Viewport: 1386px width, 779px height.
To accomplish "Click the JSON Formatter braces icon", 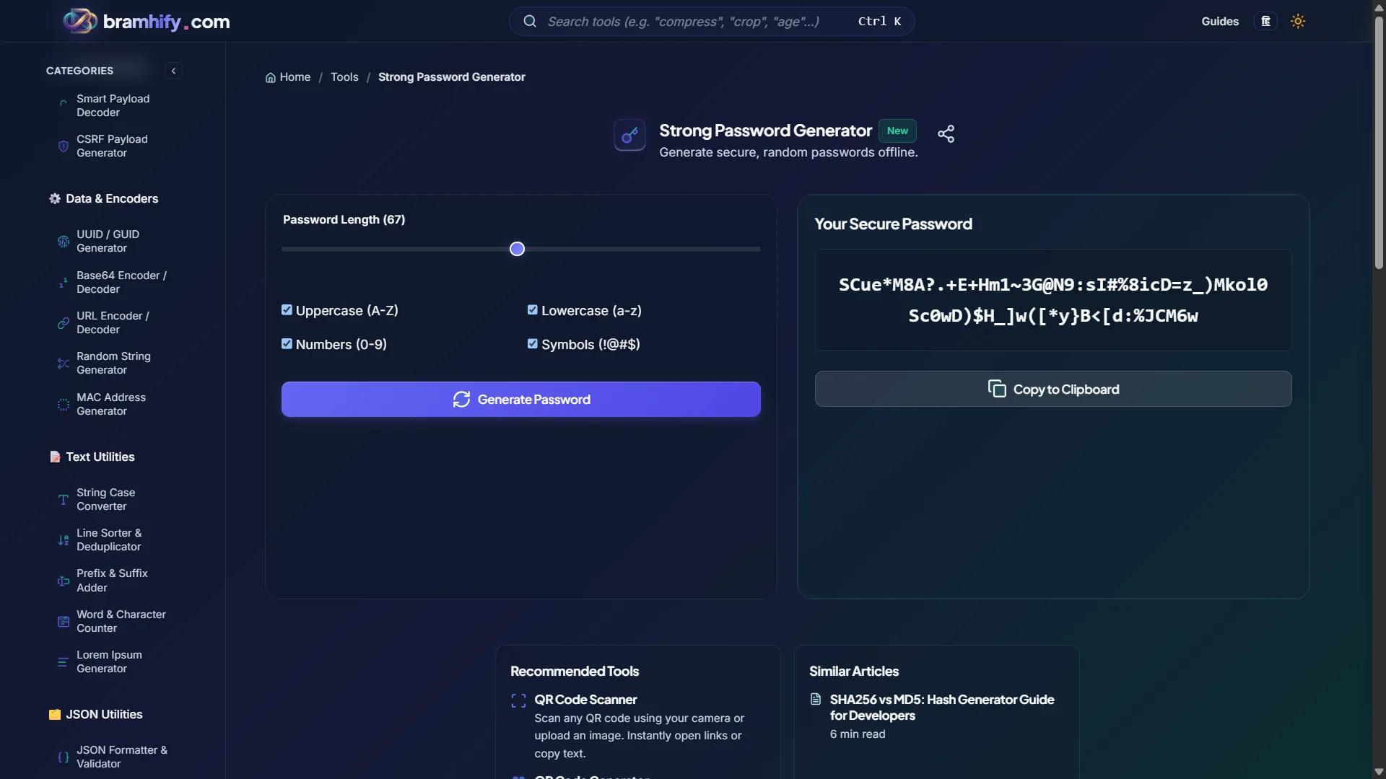I will (x=64, y=757).
